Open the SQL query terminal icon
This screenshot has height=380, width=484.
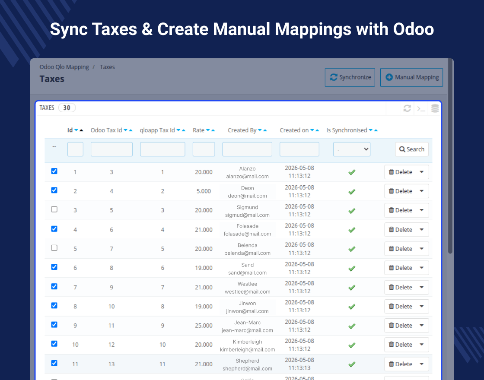tap(421, 108)
